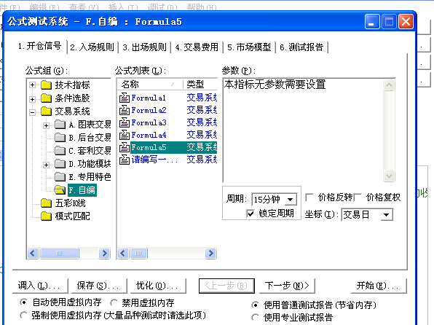
Task: Switch to 2.入场规则 tab
Action: [x=92, y=47]
